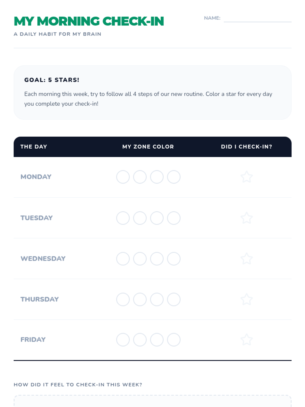
Task: Mark the Tuesday check-in star
Action: (247, 218)
